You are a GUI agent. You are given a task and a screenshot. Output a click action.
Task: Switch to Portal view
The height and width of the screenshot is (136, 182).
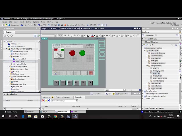point(11,112)
